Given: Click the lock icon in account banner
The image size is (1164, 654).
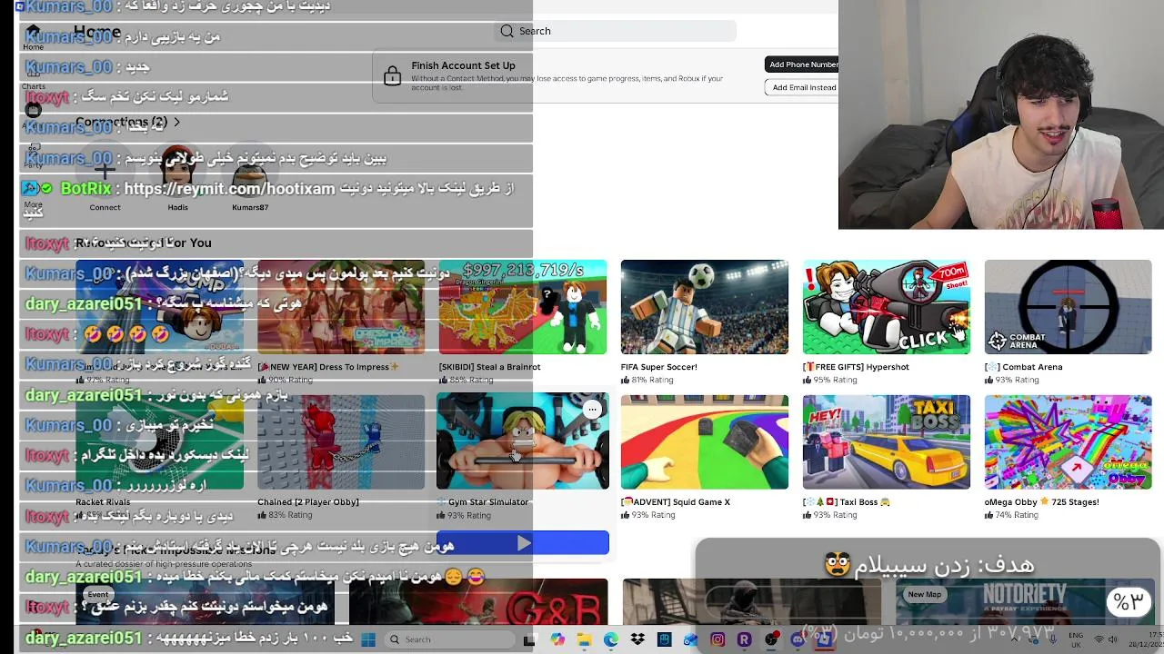Looking at the screenshot, I should [x=392, y=76].
